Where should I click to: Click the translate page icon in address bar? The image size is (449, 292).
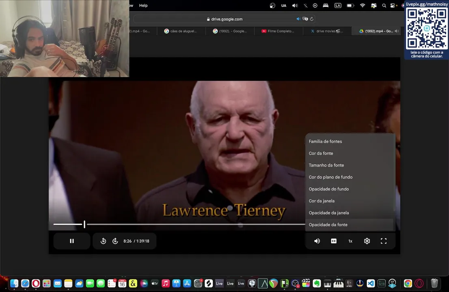305,19
